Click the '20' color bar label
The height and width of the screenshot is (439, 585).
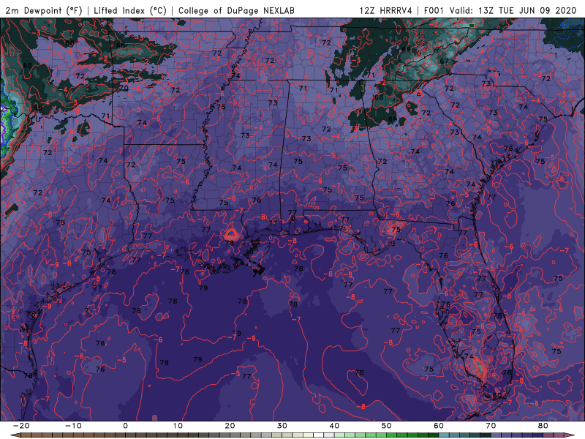pos(230,426)
